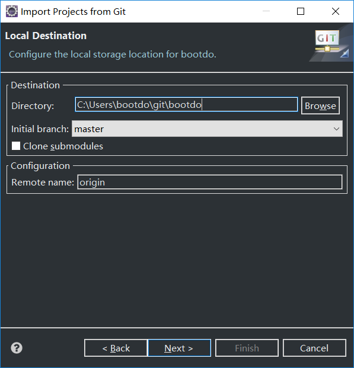The image size is (354, 368).
Task: Focus the Directory path field
Action: (186, 105)
